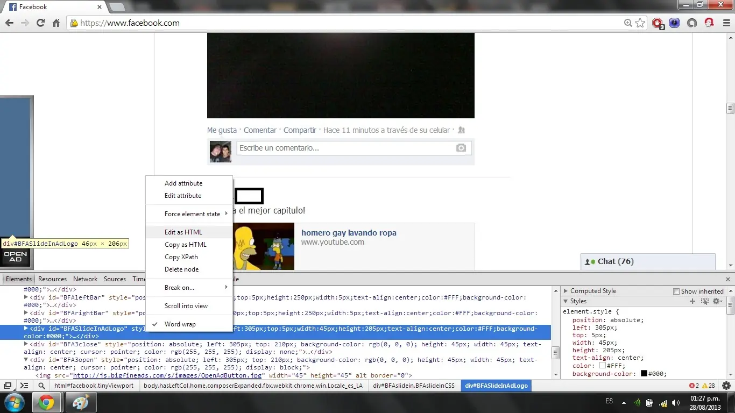Open the Windows Start menu
735x413 pixels.
[13, 402]
